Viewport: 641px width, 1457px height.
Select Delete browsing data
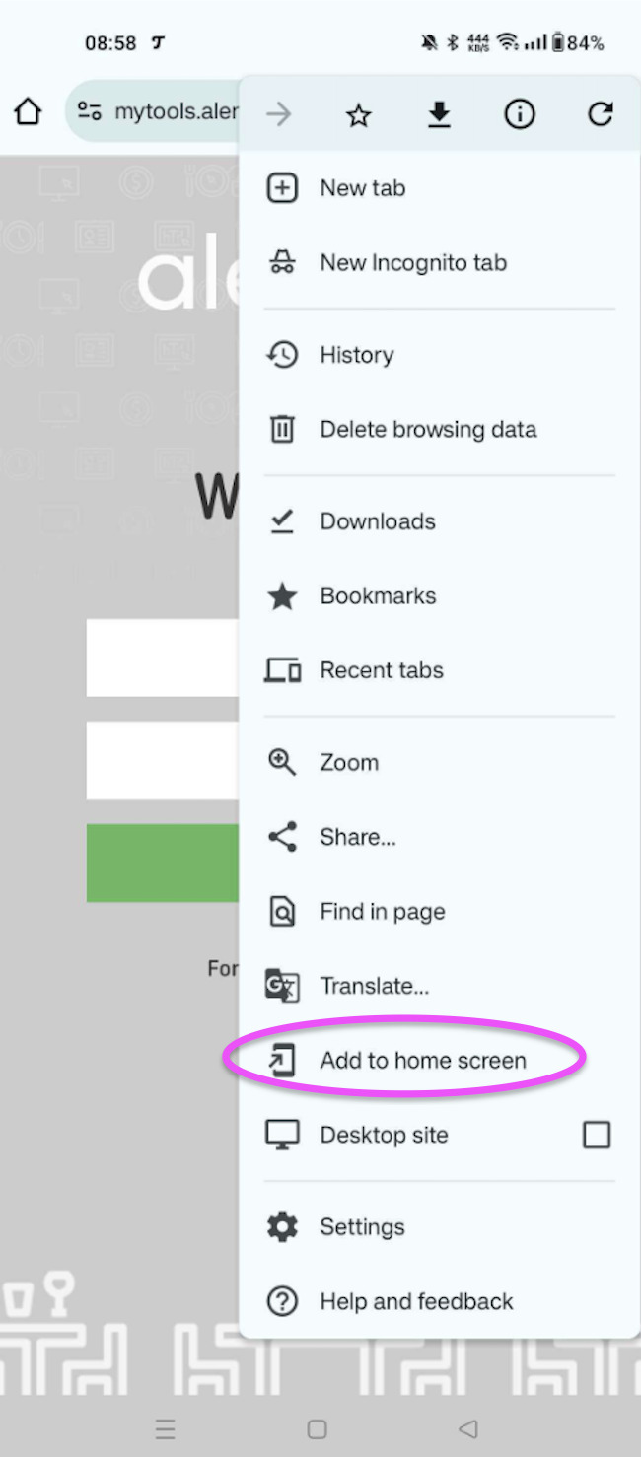pos(428,430)
